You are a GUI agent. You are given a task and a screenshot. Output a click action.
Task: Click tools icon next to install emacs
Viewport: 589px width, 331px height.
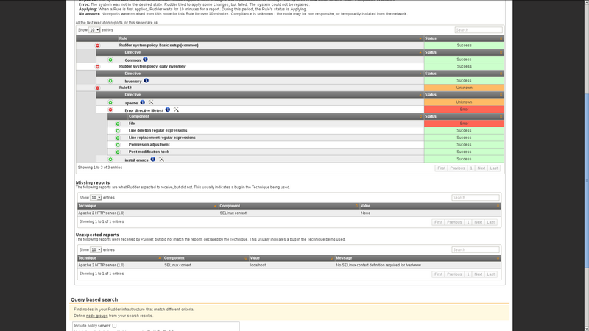pyautogui.click(x=161, y=159)
